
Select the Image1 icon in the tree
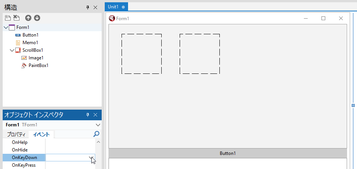[24, 58]
